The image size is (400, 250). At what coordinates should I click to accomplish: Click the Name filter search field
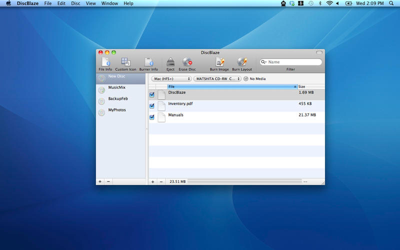(x=291, y=62)
